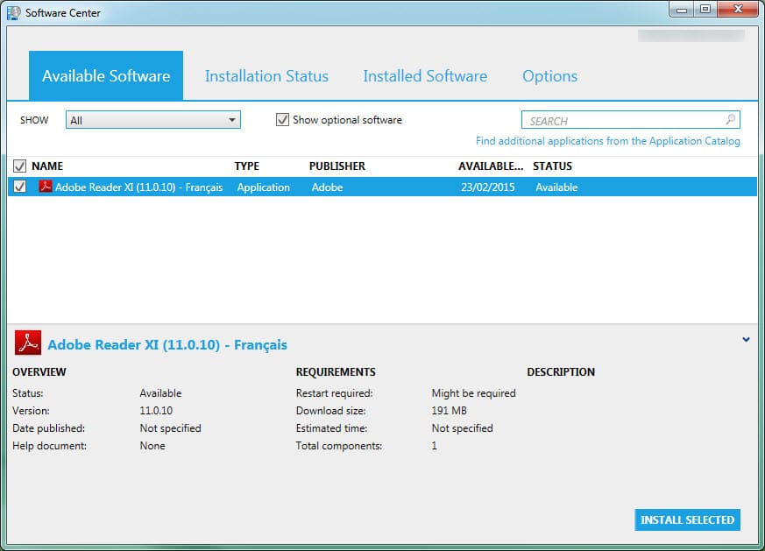Click the OVERVIEW section heading

coord(39,372)
